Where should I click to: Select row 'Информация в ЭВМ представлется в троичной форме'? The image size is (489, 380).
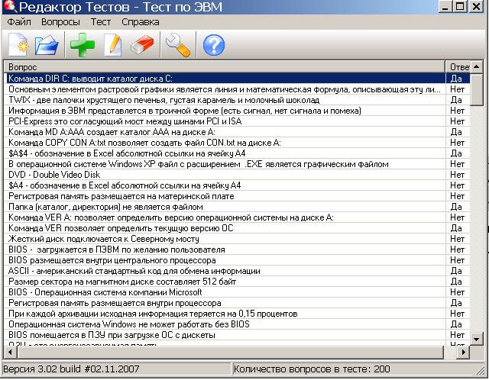coord(237,111)
